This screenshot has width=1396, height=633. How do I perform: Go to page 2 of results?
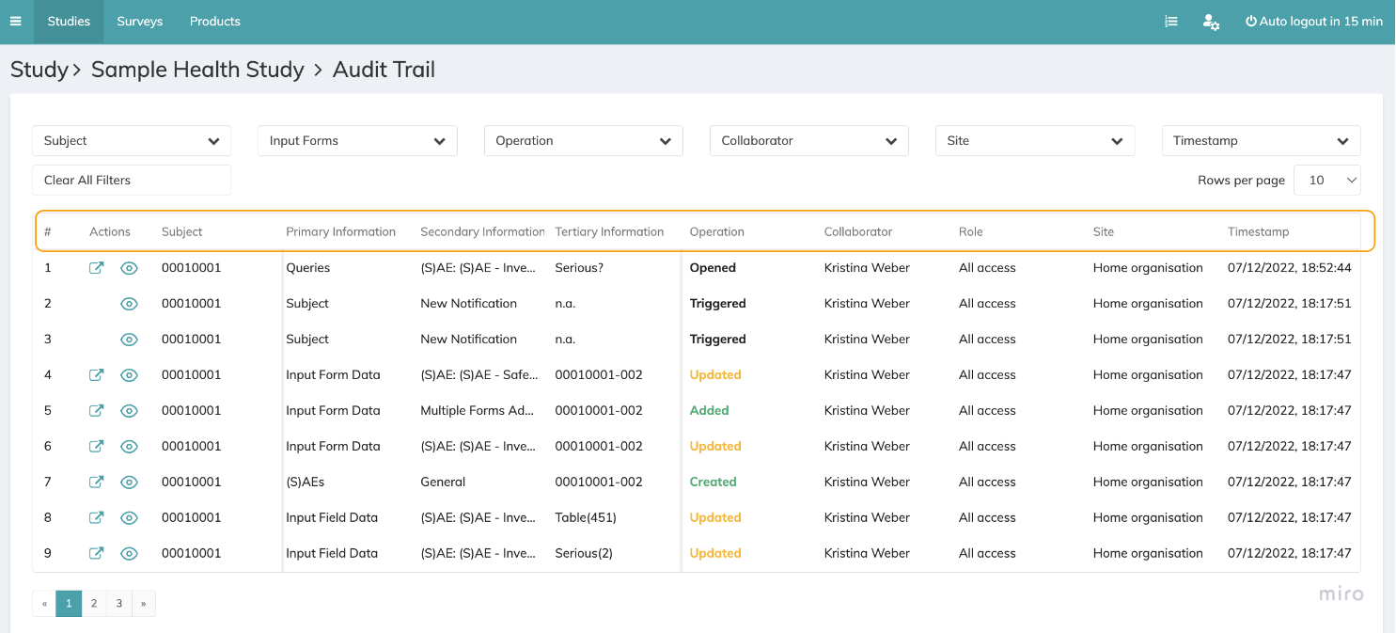pyautogui.click(x=94, y=604)
